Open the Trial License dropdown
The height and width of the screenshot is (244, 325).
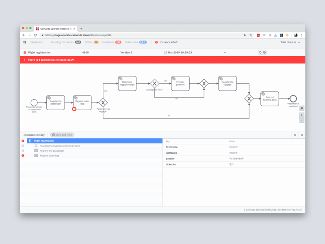click(290, 42)
